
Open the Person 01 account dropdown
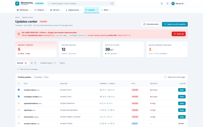point(179,4)
